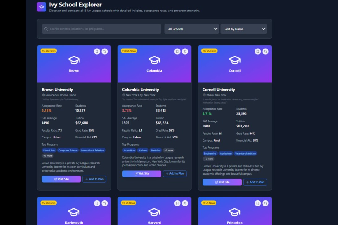Click Princeton graduation cap icon
The image size is (338, 225).
pyautogui.click(x=235, y=212)
